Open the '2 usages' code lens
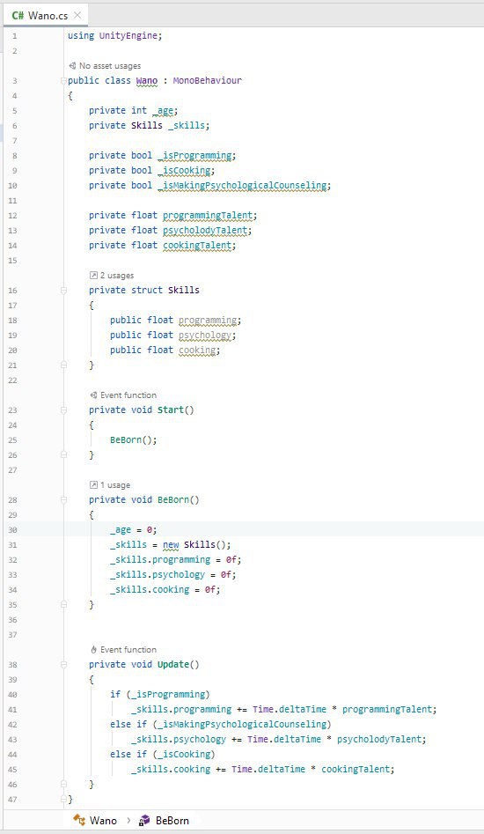This screenshot has width=484, height=834. tap(117, 276)
